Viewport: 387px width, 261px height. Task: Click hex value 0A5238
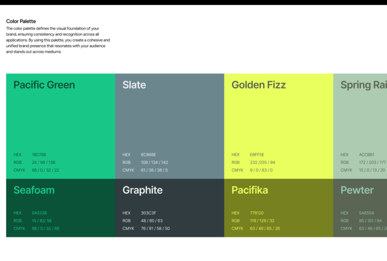[x=39, y=213]
